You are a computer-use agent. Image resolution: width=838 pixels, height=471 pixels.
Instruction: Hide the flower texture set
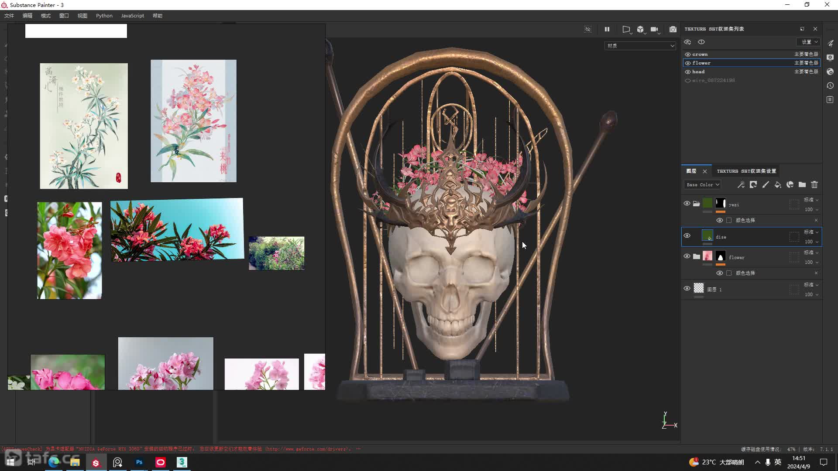pyautogui.click(x=688, y=63)
